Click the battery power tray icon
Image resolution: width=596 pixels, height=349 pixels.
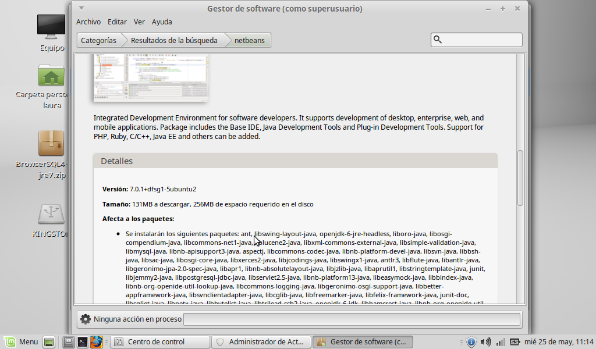tap(515, 342)
